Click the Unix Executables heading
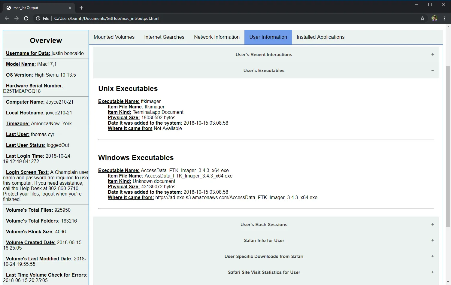The height and width of the screenshot is (285, 451). pos(128,89)
